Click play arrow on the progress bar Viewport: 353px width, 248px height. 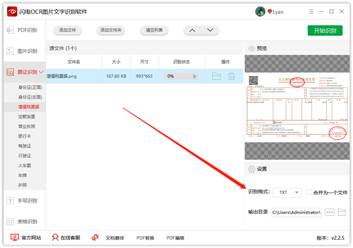coord(195,76)
